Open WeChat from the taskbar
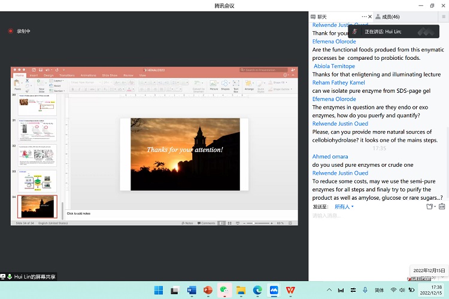This screenshot has width=449, height=299. (x=224, y=290)
